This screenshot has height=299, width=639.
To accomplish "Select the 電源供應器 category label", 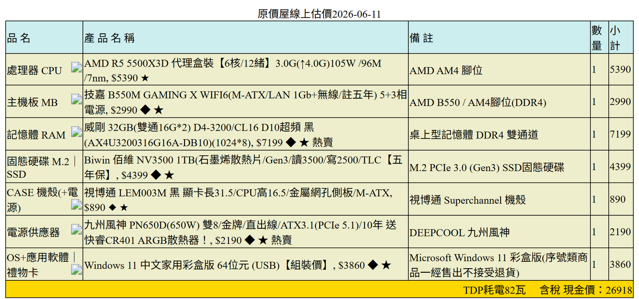I will 33,233.
